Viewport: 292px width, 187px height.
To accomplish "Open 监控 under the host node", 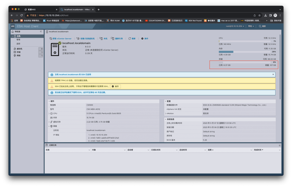I will [18, 44].
